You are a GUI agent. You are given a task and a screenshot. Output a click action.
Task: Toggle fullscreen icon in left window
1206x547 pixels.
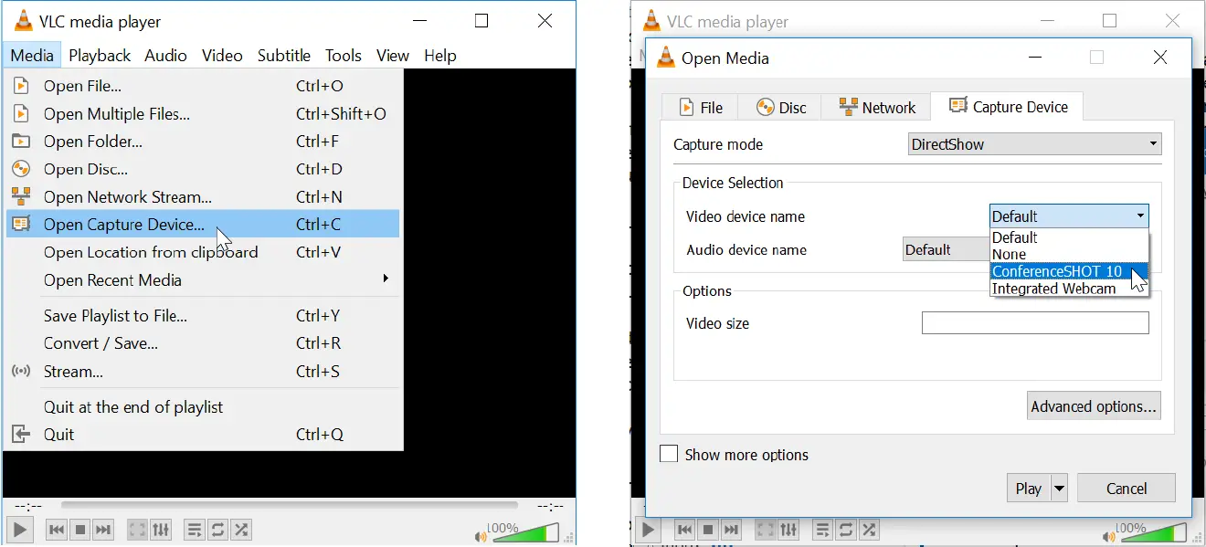tap(137, 530)
